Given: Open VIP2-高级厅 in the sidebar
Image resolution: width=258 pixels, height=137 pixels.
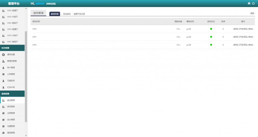Looking at the screenshot, I should click(12, 23).
